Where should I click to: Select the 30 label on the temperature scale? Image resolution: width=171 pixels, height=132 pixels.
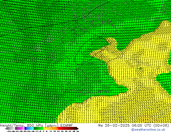tap(62, 131)
